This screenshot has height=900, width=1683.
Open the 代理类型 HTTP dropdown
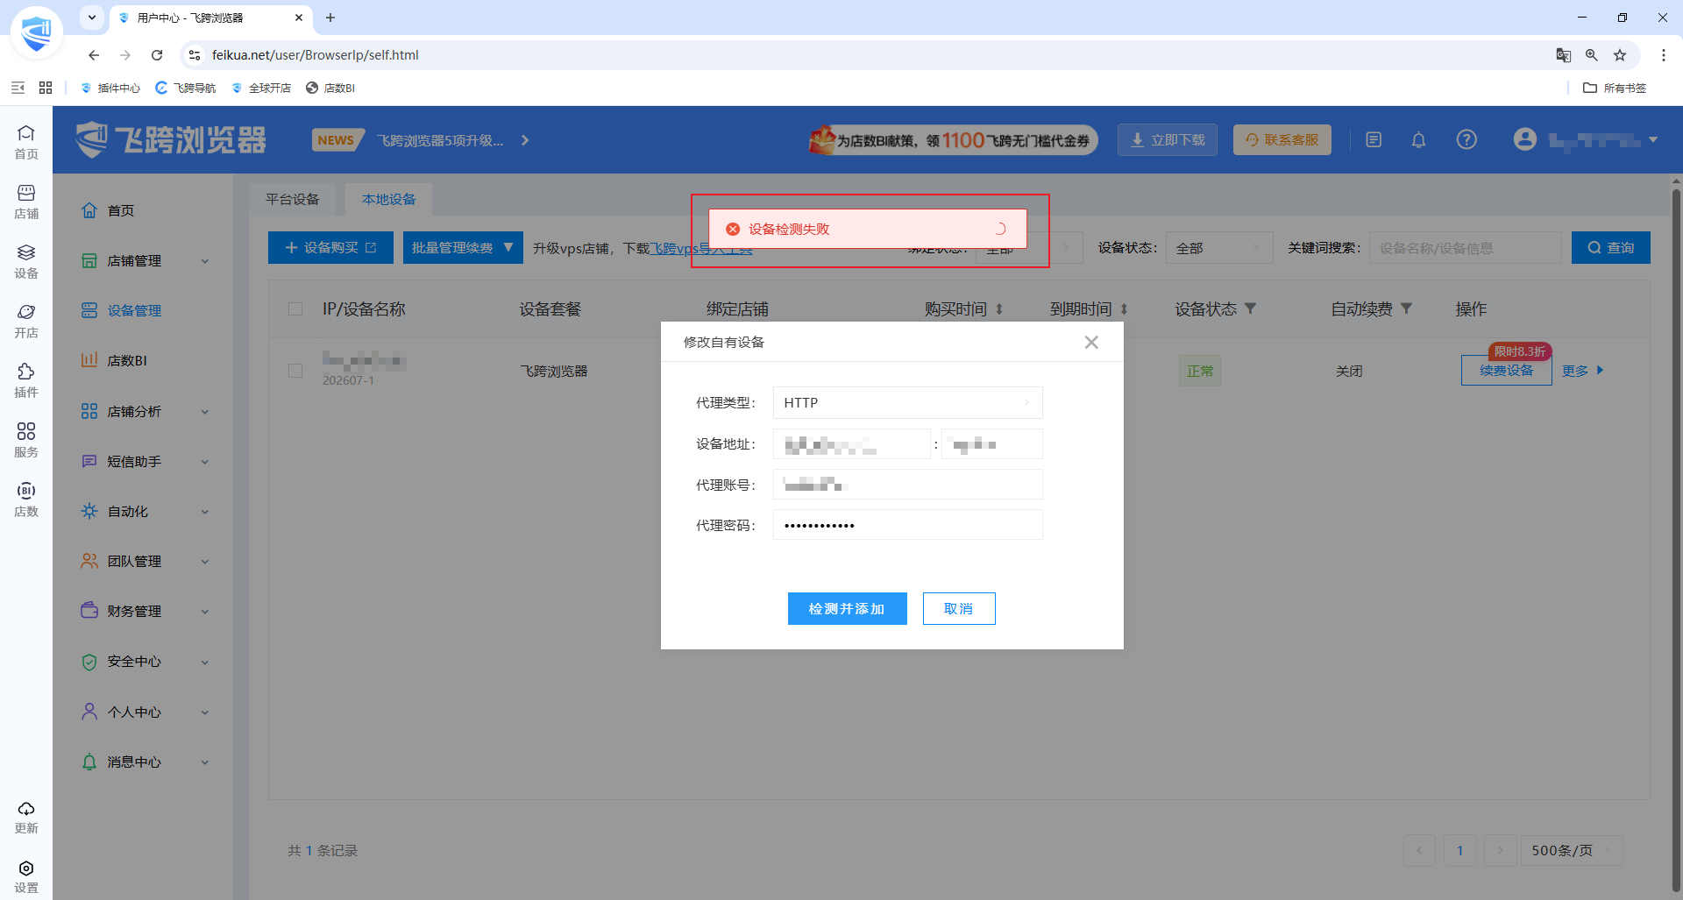coord(907,403)
